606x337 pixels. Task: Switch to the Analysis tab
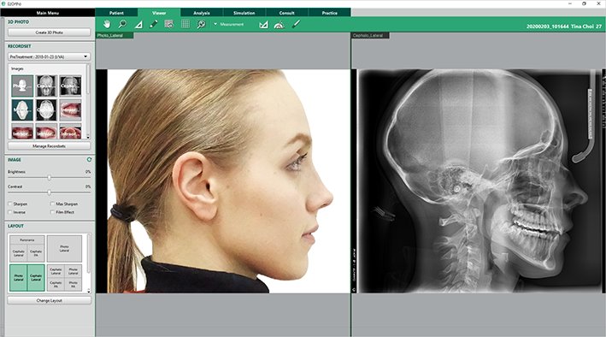(x=202, y=13)
